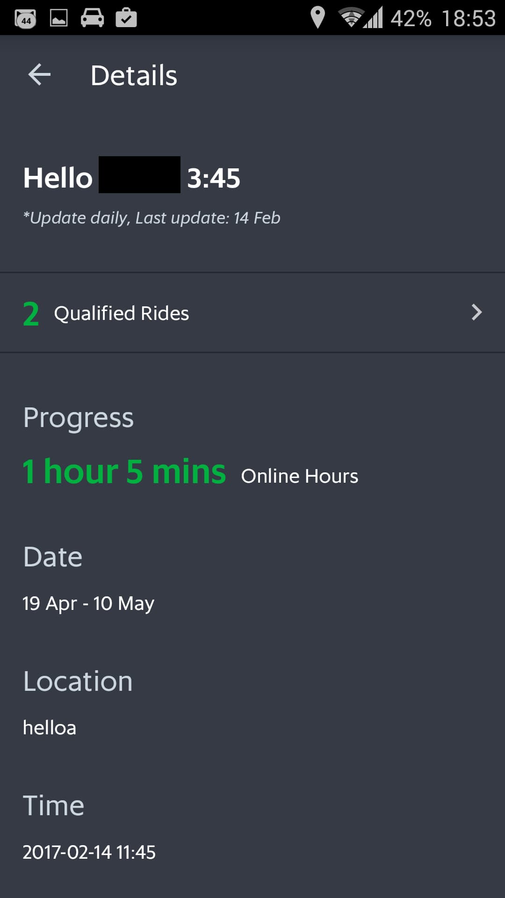Tap the Online Hours label

pyautogui.click(x=299, y=476)
